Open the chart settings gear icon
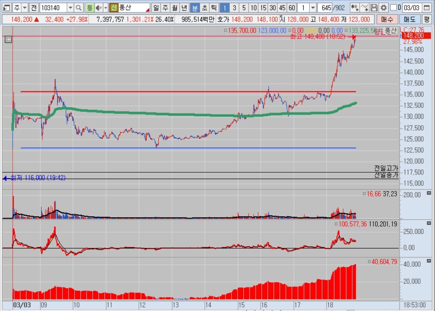This screenshot has width=435, height=311. coord(384,8)
